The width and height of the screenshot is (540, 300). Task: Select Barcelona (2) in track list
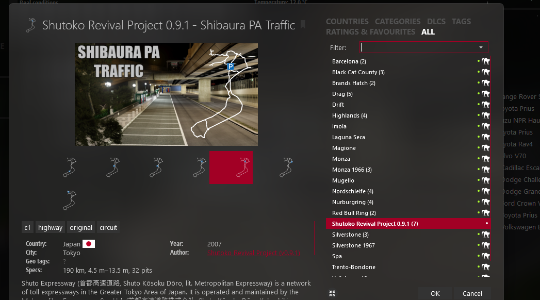point(408,61)
